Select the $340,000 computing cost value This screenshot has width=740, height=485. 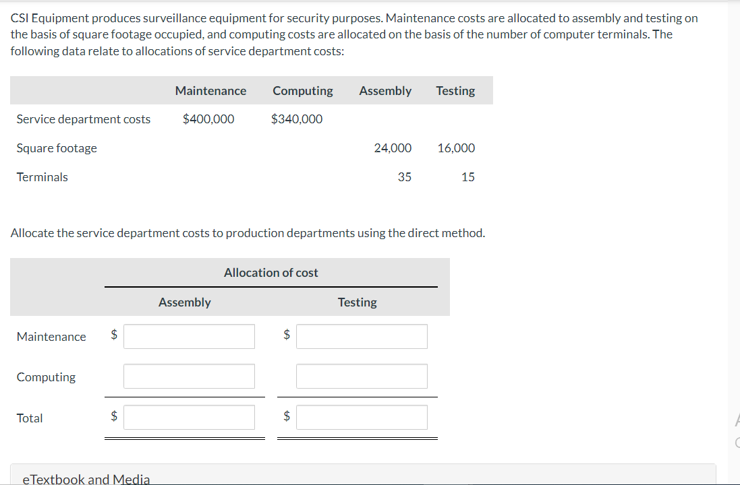point(297,119)
